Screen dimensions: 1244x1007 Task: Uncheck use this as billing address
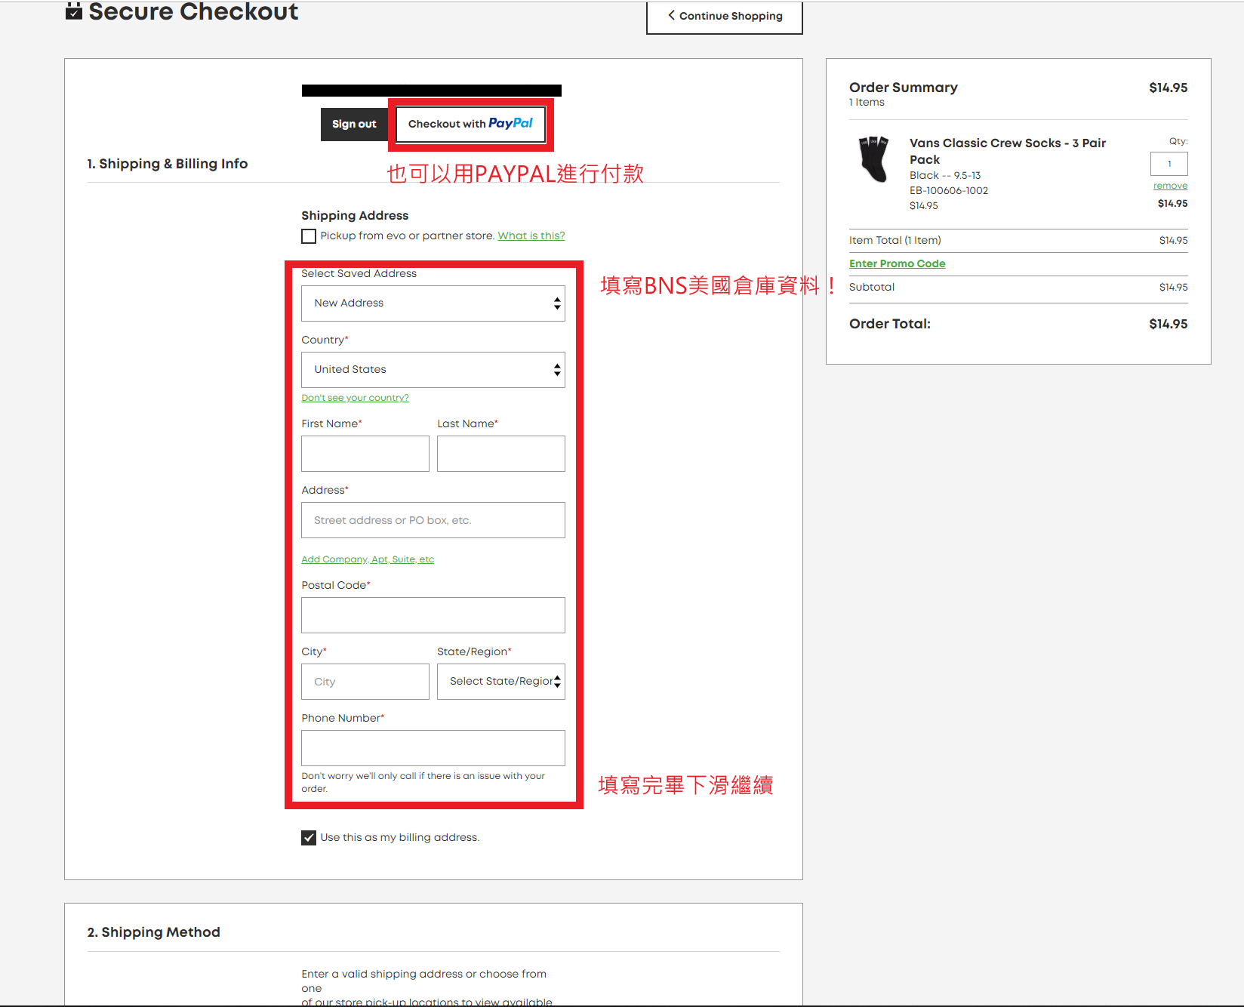[309, 838]
